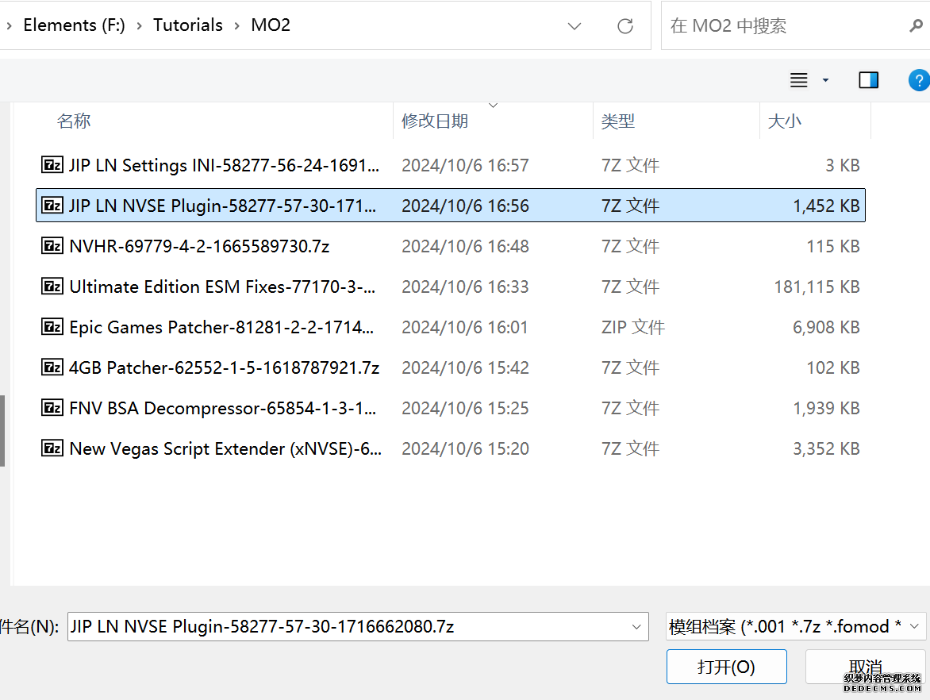Click the search magnifier icon
The height and width of the screenshot is (700, 930).
(916, 26)
